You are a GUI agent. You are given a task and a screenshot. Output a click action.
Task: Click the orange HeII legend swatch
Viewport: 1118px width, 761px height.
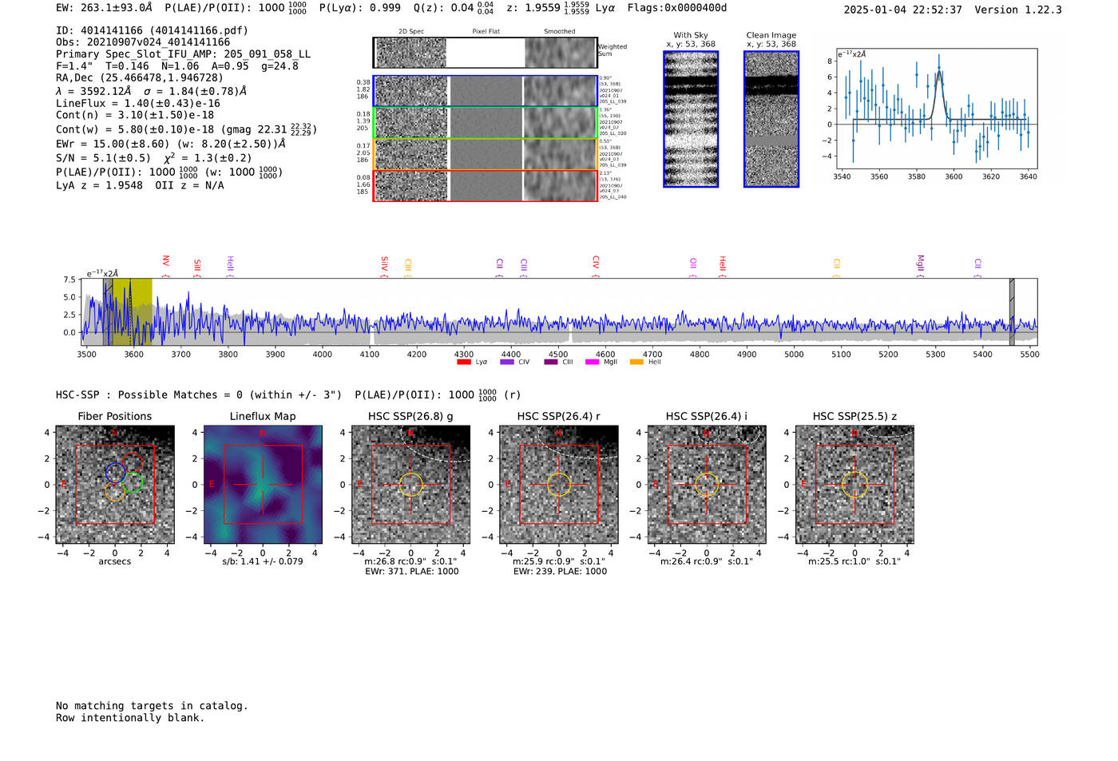click(636, 362)
